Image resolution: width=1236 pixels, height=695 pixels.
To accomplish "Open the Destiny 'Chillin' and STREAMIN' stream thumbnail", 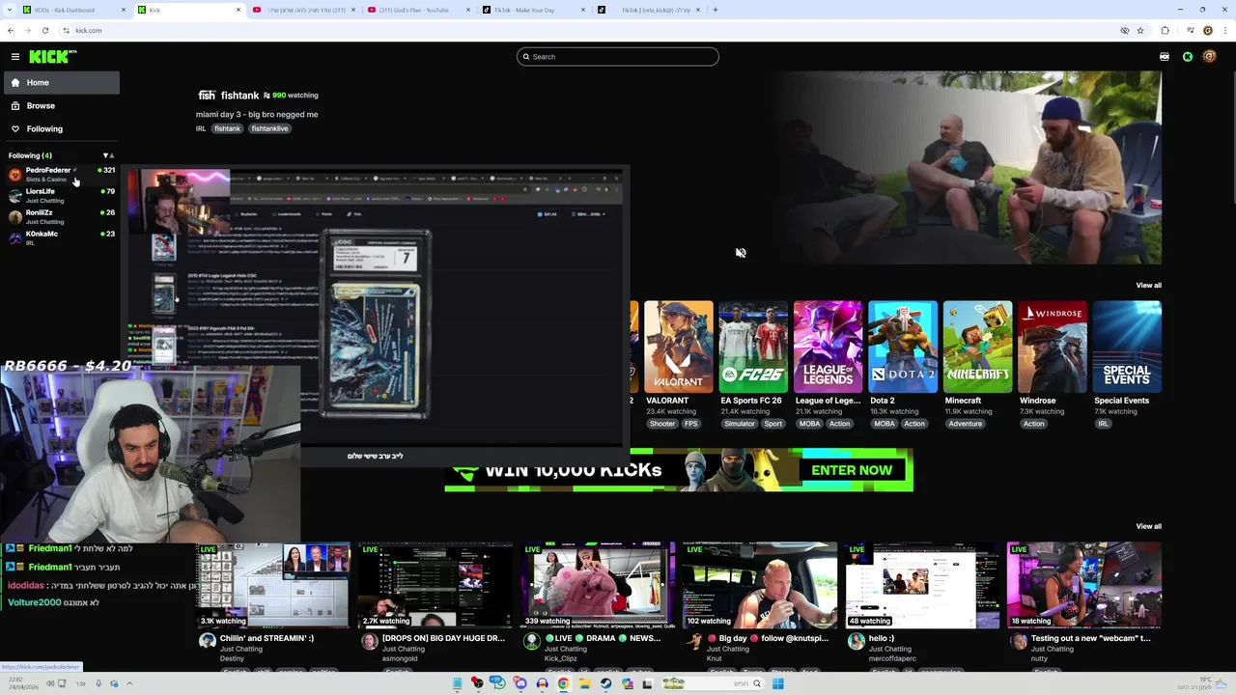I will pos(274,585).
